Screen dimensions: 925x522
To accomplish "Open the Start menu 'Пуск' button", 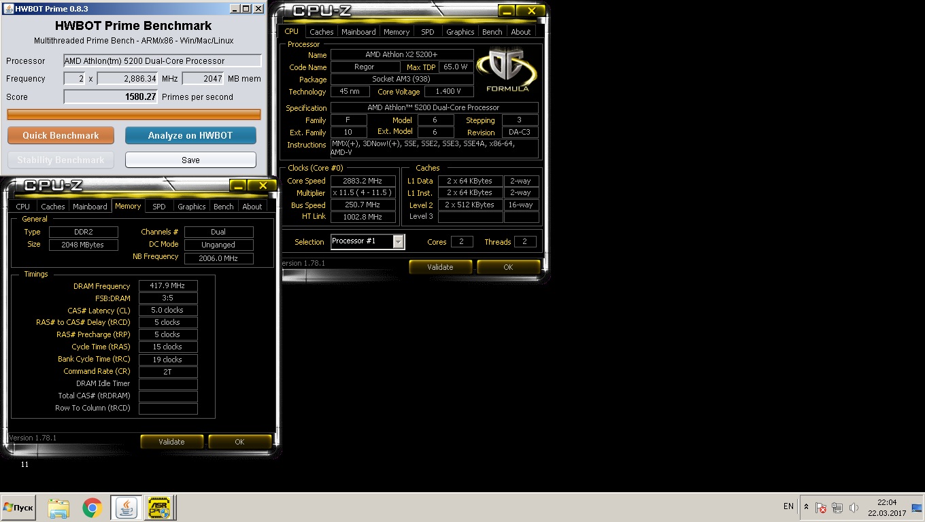I will coord(18,507).
